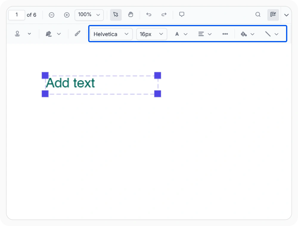Expand the signature tool options chevron
Viewport: 298px width, 226px height.
(59, 34)
